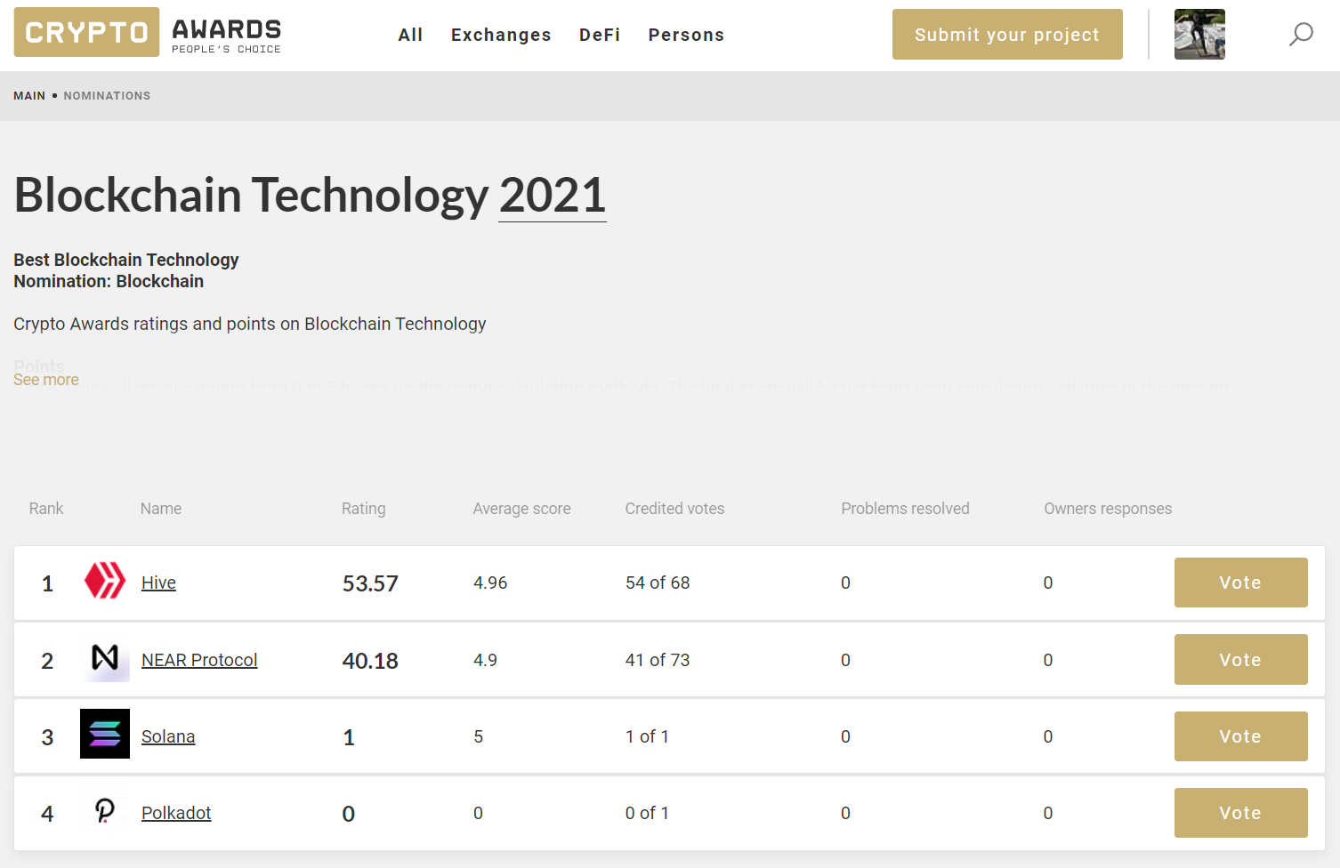Screen dimensions: 1340x868
Task: Click the Problems resolved column header
Action: tap(905, 509)
